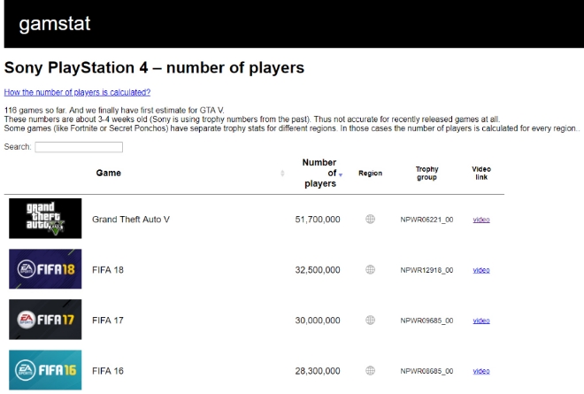Screen dimensions: 584x394
Task: Click the globe region icon for GTA V
Action: (x=370, y=219)
